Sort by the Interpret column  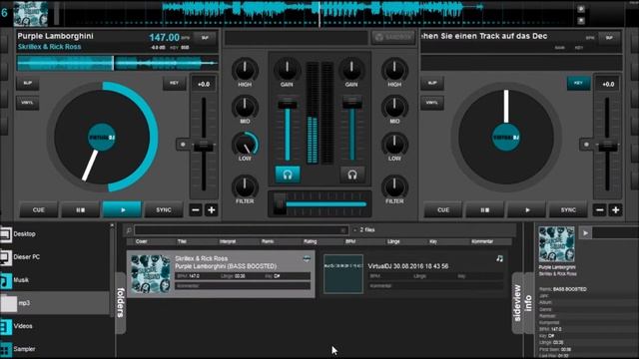(228, 241)
